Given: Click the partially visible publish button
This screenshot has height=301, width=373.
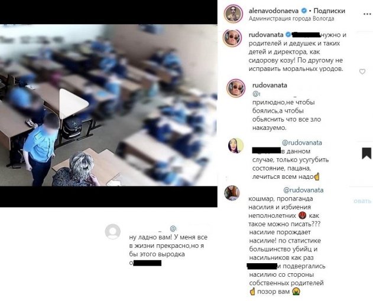Looking at the screenshot, I should (x=362, y=201).
